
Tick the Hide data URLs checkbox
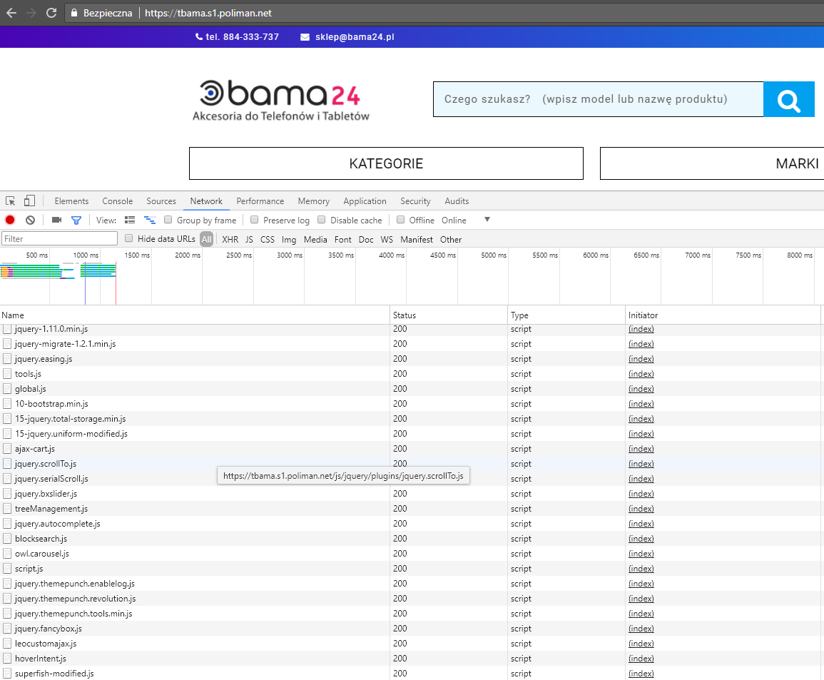(x=129, y=239)
